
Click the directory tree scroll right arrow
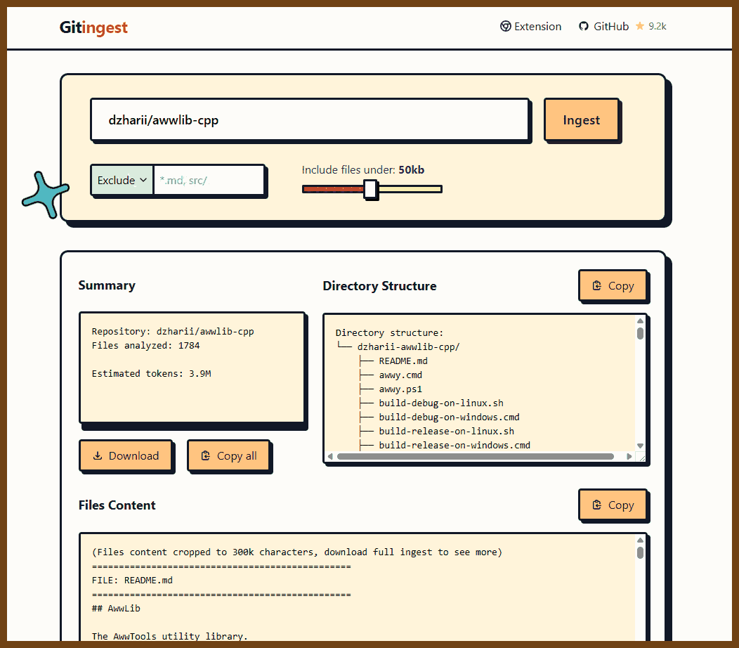[x=629, y=457]
